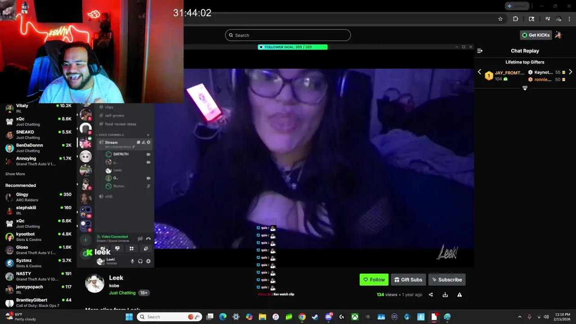Open File Explorer from the taskbar
The image size is (576, 324).
(x=262, y=317)
